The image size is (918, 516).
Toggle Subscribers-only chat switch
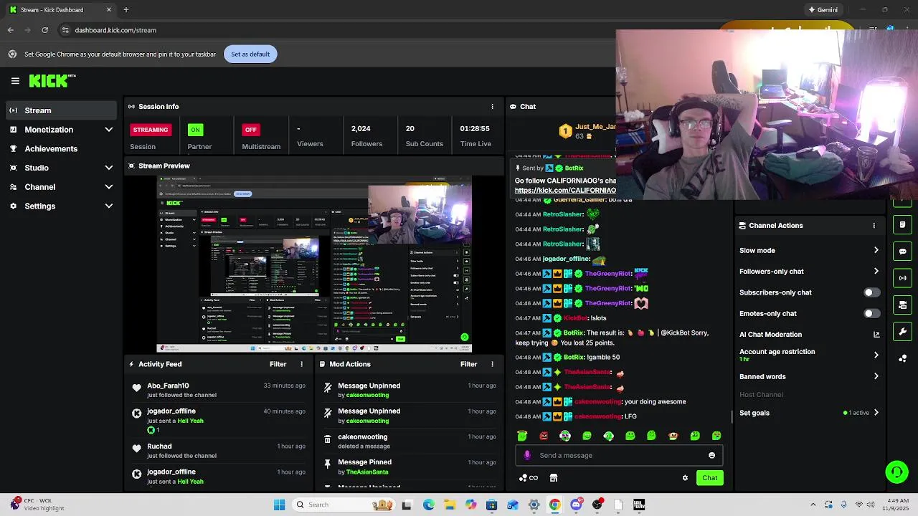tap(871, 292)
